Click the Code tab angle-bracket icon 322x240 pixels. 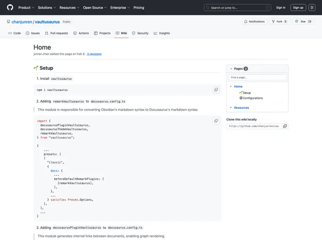click(x=10, y=33)
